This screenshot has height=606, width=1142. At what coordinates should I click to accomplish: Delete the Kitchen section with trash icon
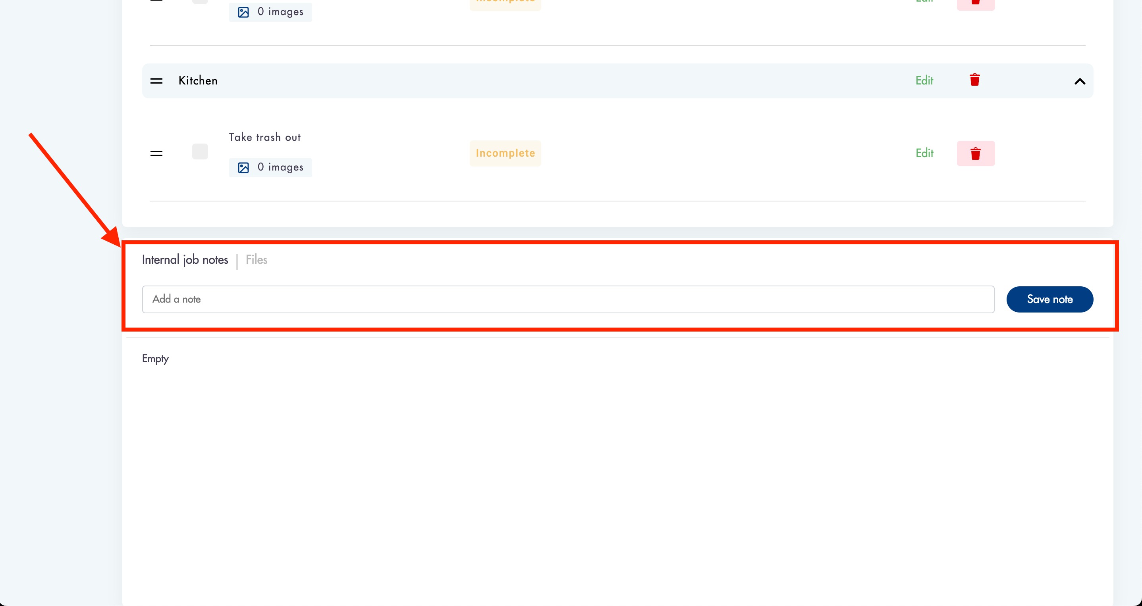click(974, 80)
